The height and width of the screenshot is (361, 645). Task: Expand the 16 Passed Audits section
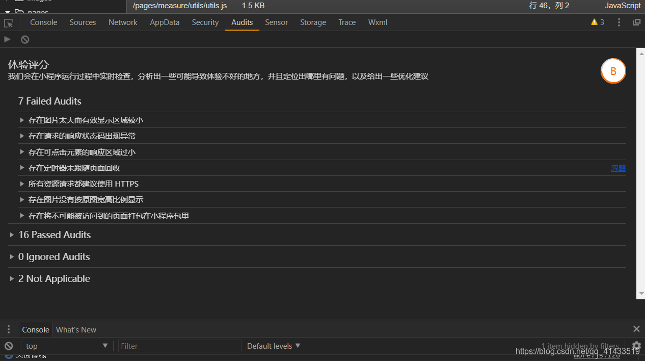pos(317,235)
